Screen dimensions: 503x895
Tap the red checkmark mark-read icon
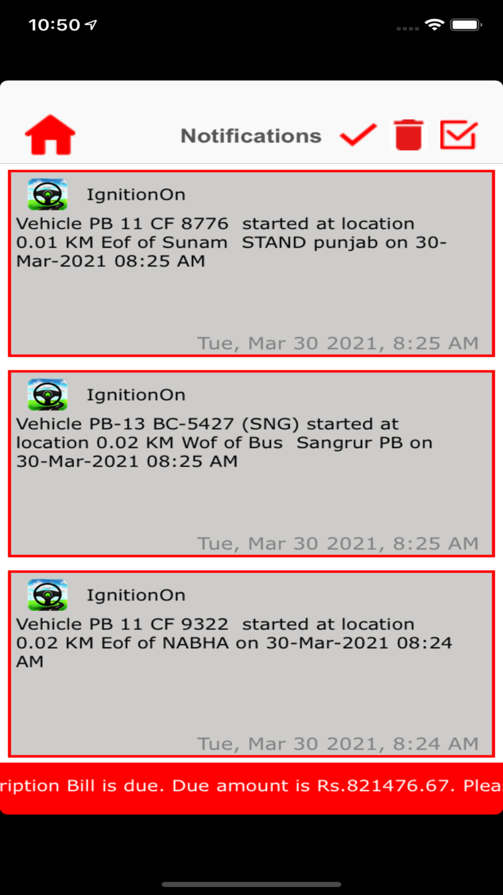[358, 135]
